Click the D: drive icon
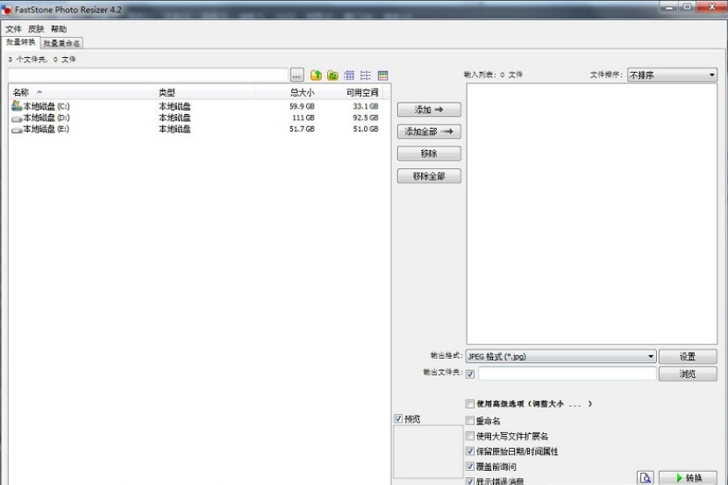 coord(17,118)
